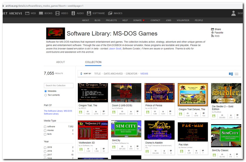Open the Video section icon

click(58, 13)
